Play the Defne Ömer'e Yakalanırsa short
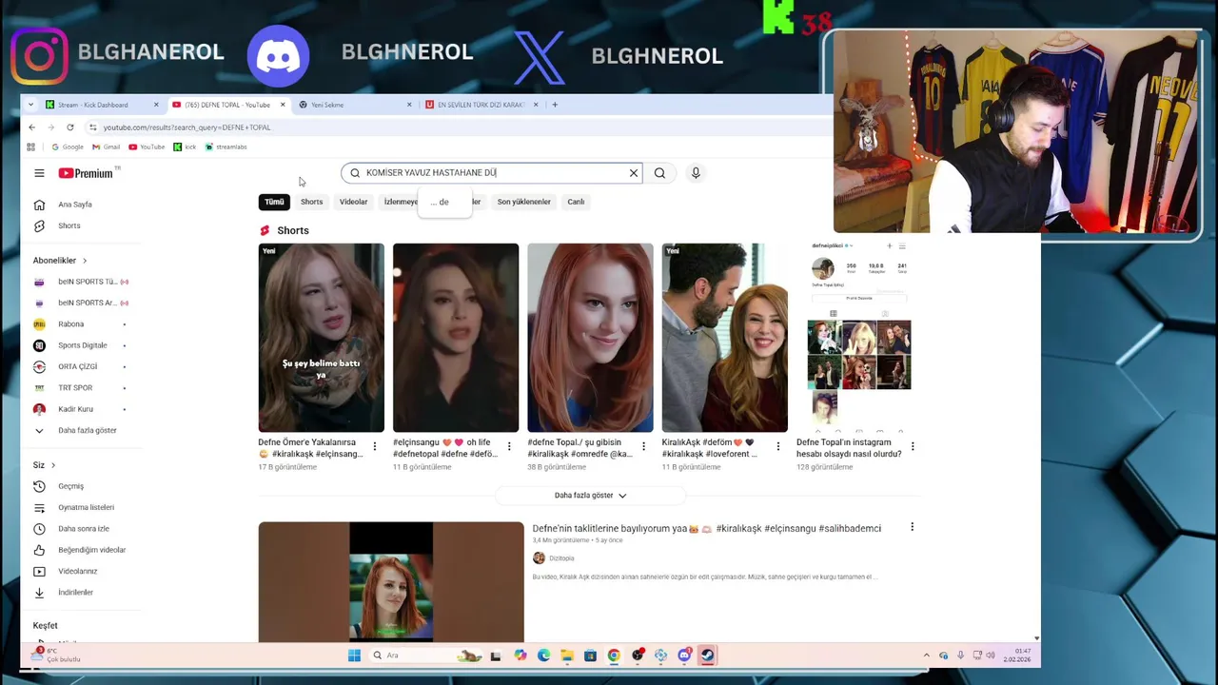1218x685 pixels. 321,338
